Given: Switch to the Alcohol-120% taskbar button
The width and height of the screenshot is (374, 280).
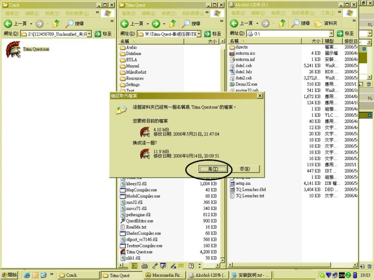Looking at the screenshot, I should pos(208,275).
